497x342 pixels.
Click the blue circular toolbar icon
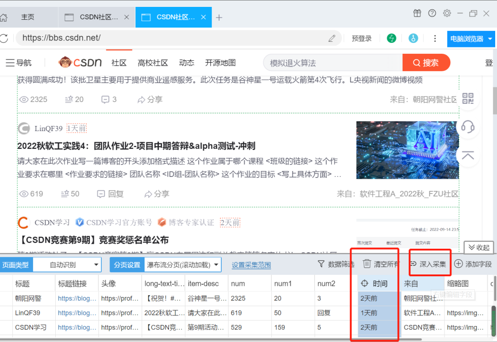click(413, 38)
